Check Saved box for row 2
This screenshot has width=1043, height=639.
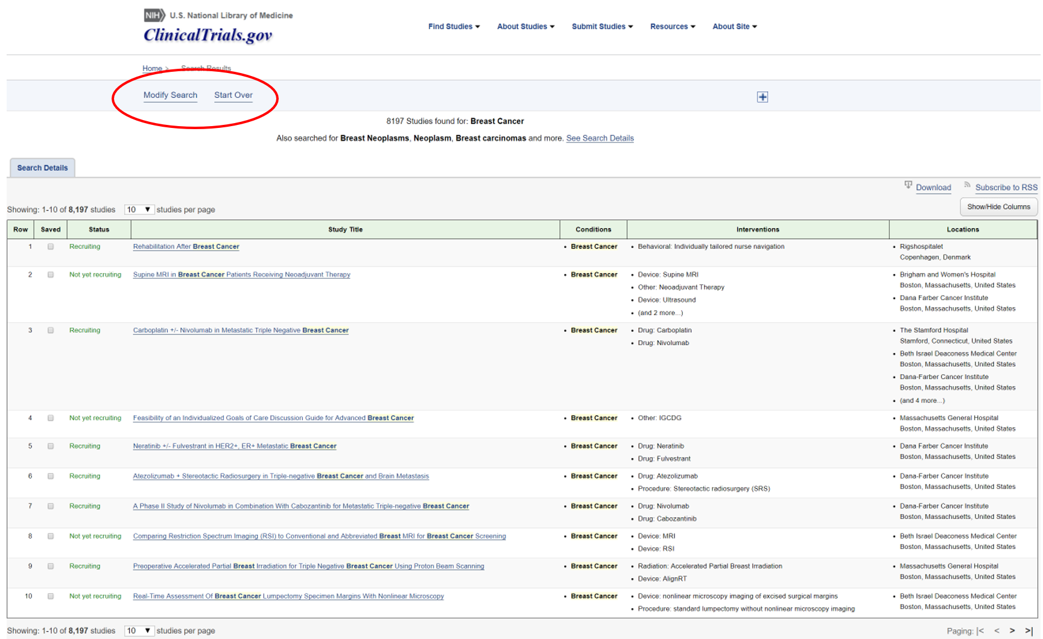[x=51, y=275]
